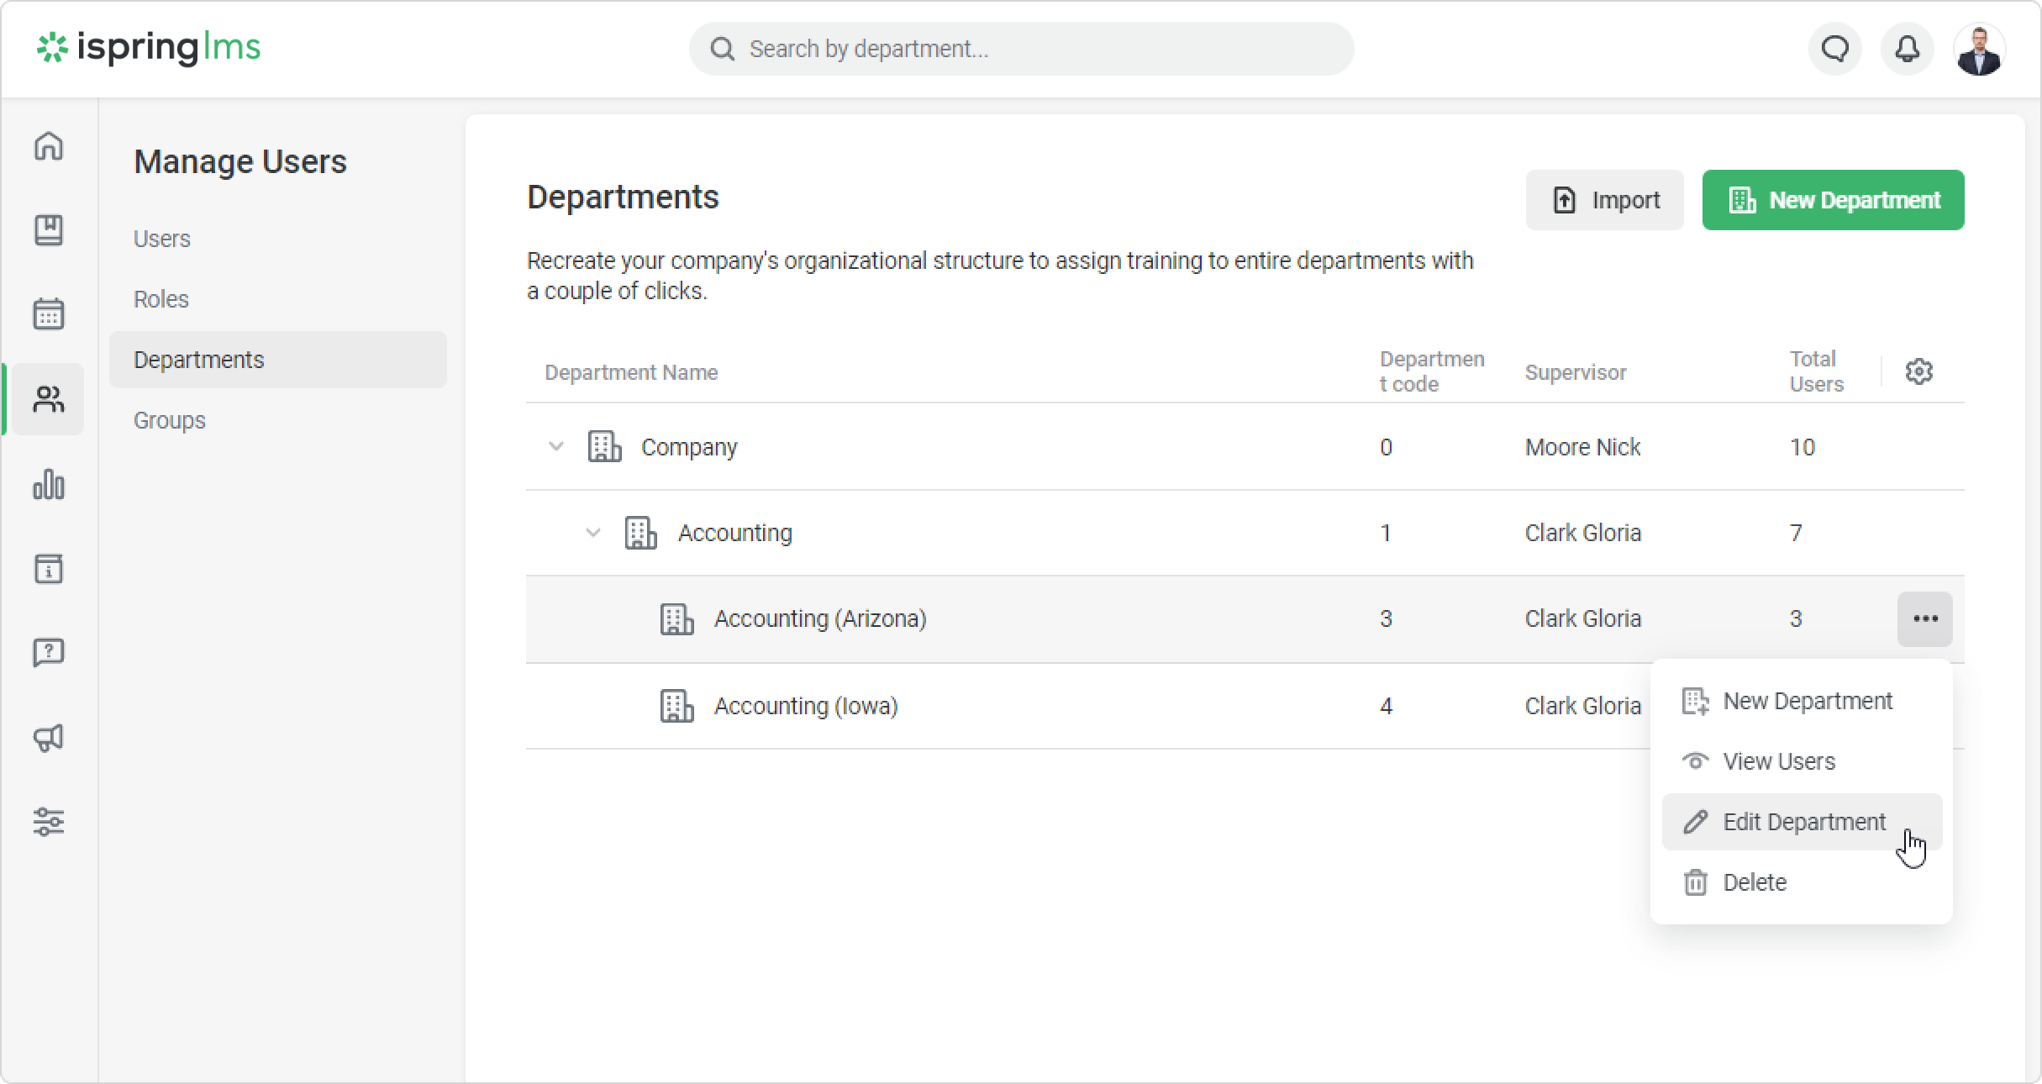
Task: Close the three-dot menu for Accounting (Arizona)
Action: click(x=1924, y=619)
